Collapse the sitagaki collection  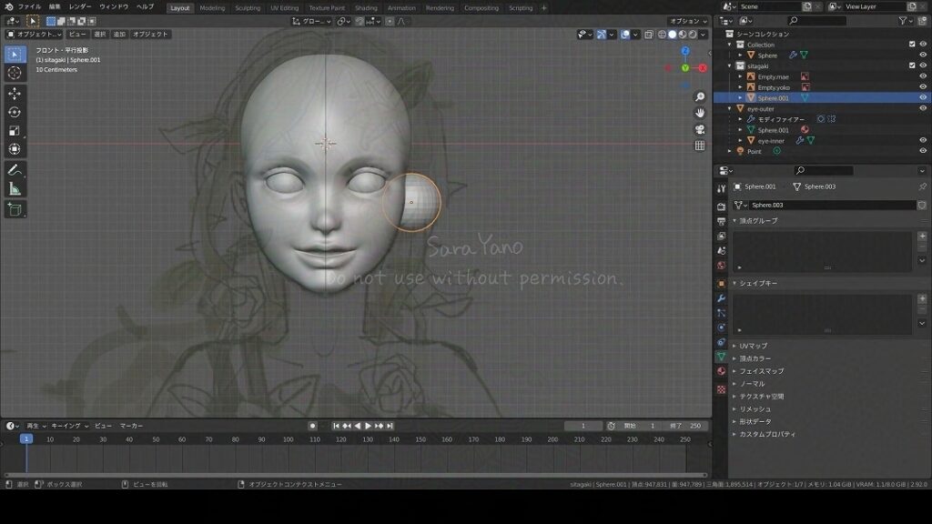pyautogui.click(x=729, y=65)
